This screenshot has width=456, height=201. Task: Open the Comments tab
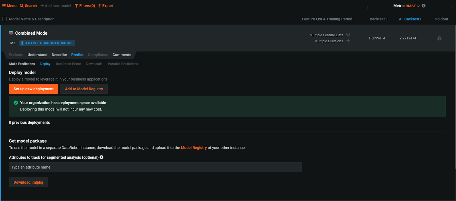122,55
